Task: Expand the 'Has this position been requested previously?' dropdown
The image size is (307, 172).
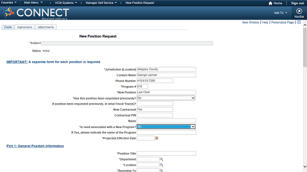Action: click(x=166, y=98)
